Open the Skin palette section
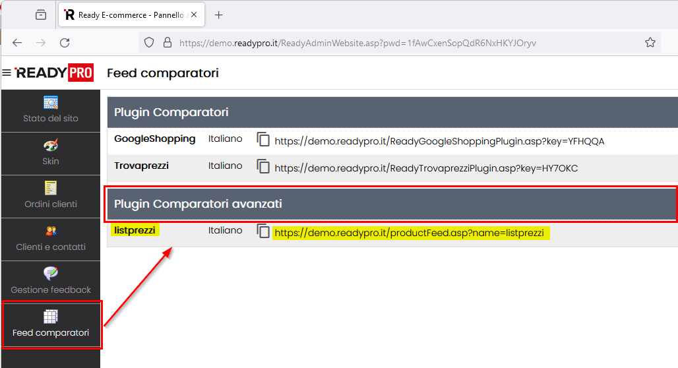The width and height of the screenshot is (678, 368). coord(51,154)
